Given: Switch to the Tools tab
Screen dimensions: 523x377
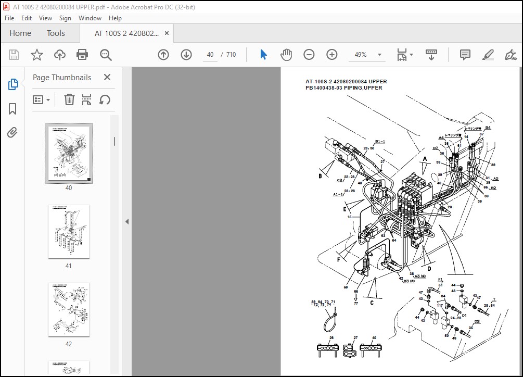Looking at the screenshot, I should pyautogui.click(x=56, y=33).
